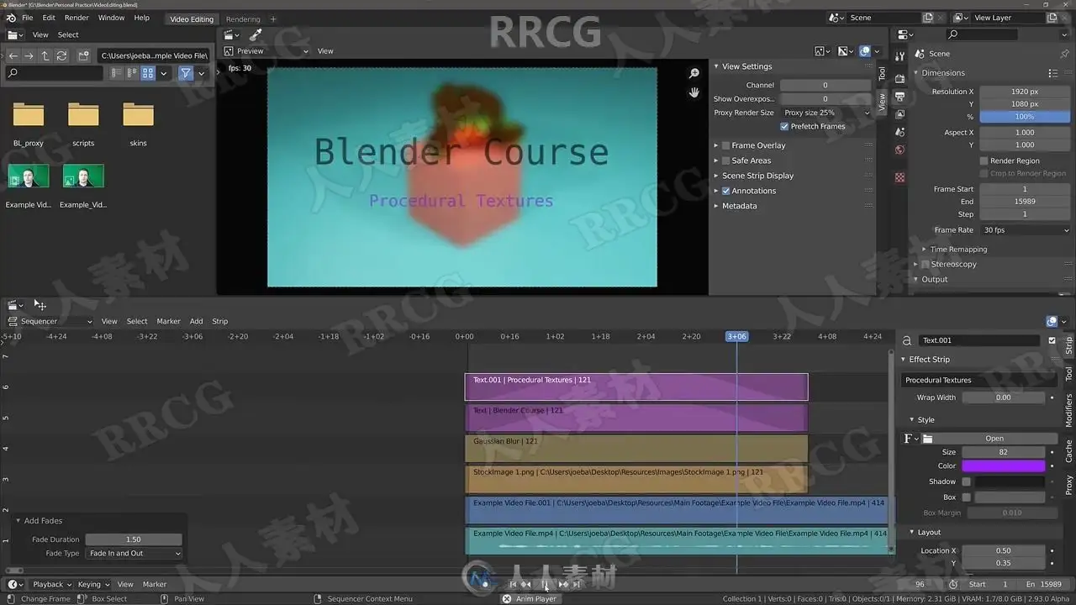Open the Dimensions presets list icon
Screen dimensions: 1076x605
pos(1053,73)
